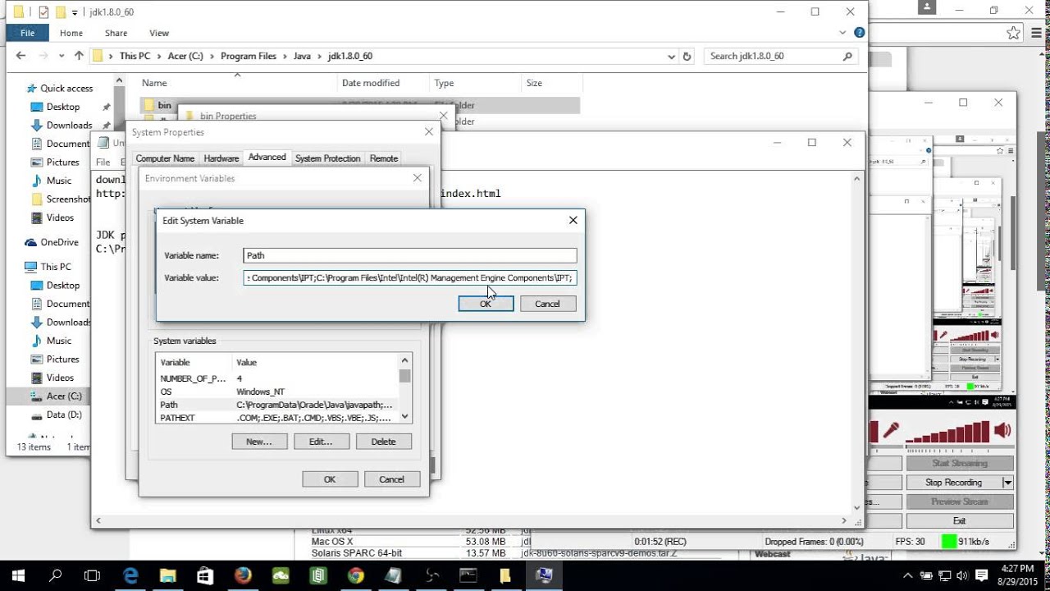This screenshot has width=1050, height=591.
Task: Click Acer (C:) in address breadcrumb
Action: tap(185, 56)
